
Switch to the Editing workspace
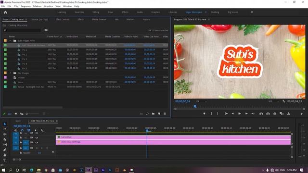click(96, 12)
